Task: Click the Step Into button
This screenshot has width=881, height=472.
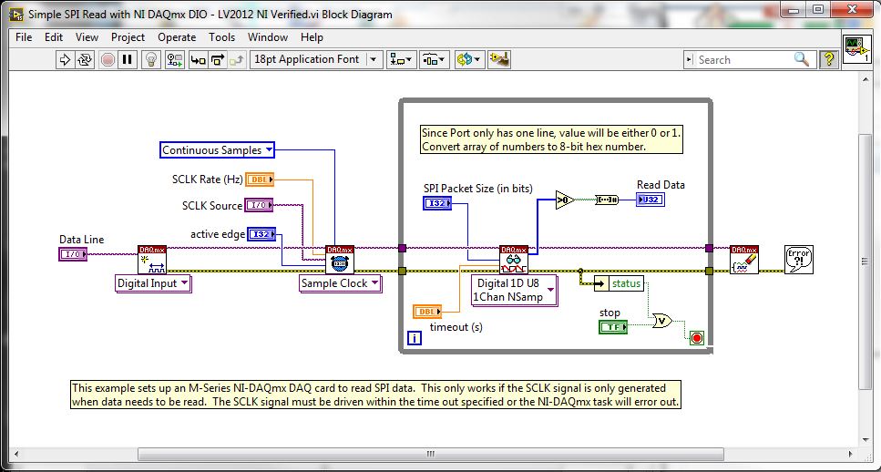Action: tap(198, 59)
